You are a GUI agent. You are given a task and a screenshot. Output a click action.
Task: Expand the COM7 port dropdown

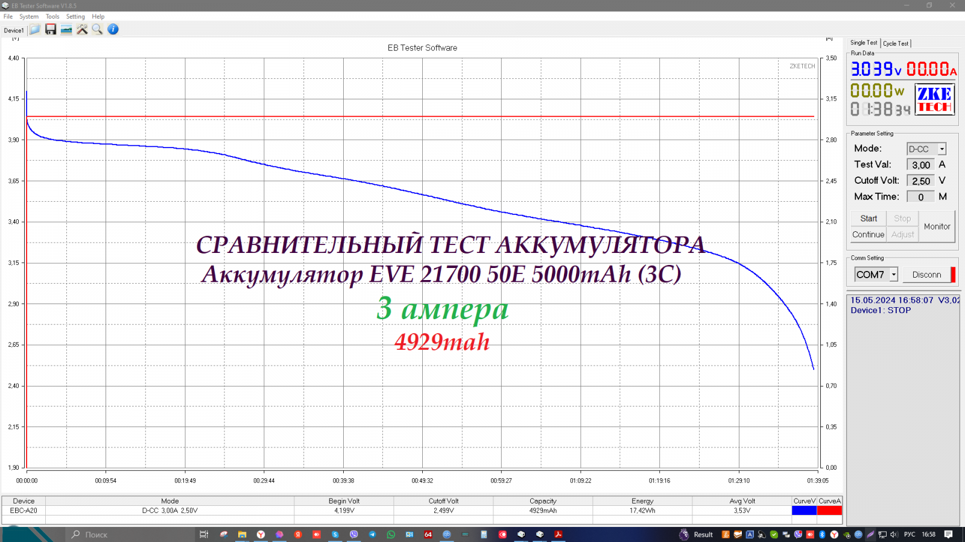point(894,275)
